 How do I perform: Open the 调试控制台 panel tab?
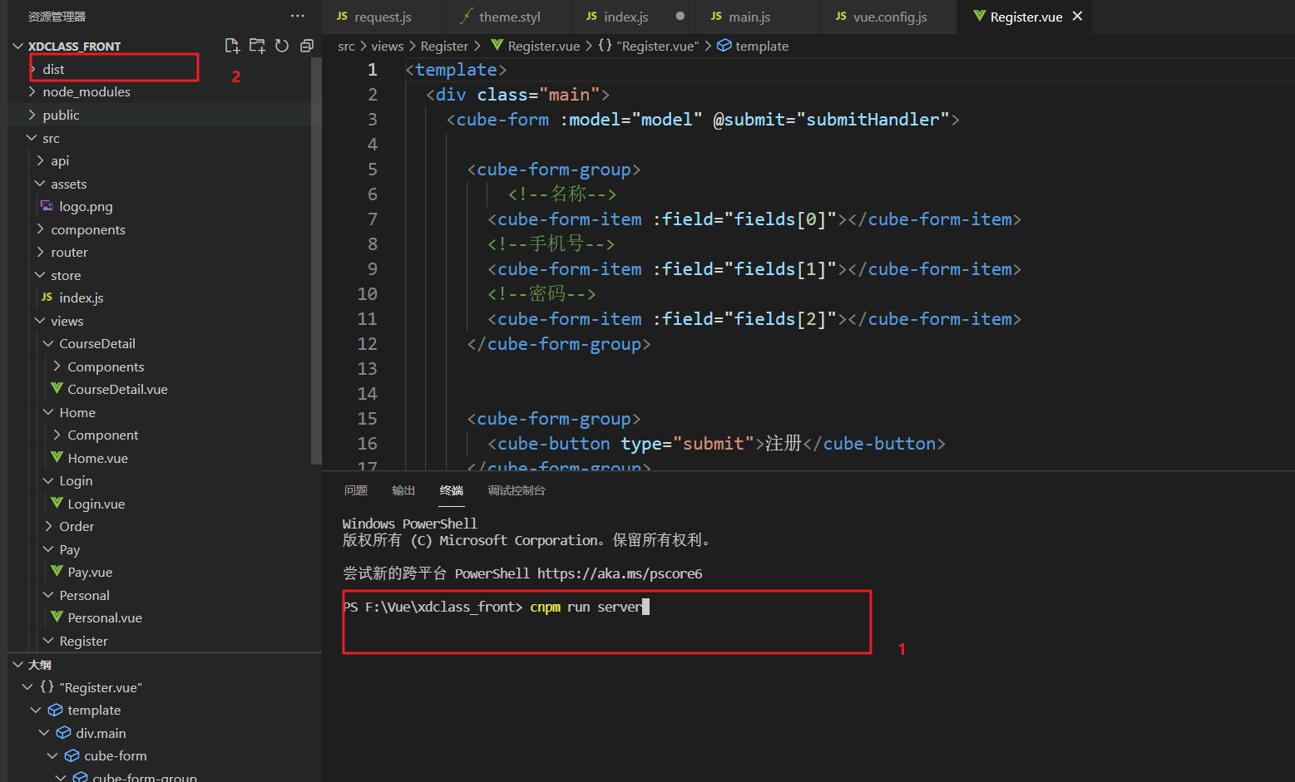click(x=517, y=490)
